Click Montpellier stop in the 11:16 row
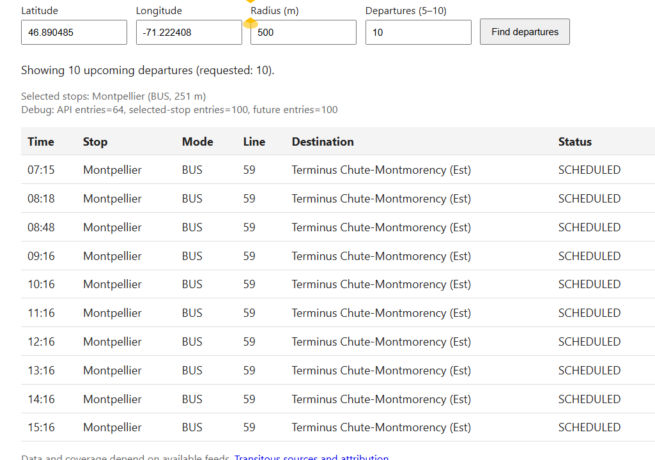The image size is (655, 460). (x=112, y=313)
